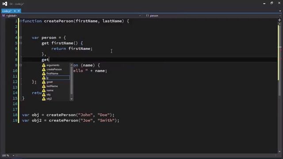Open the 100 % zoom dropdown
Screen dimensions: 283x159
click(13, 155)
